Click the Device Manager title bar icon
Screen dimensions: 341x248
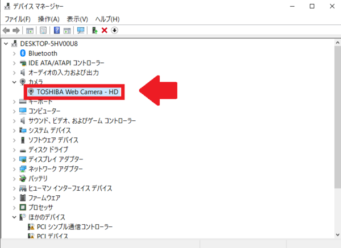(x=7, y=6)
